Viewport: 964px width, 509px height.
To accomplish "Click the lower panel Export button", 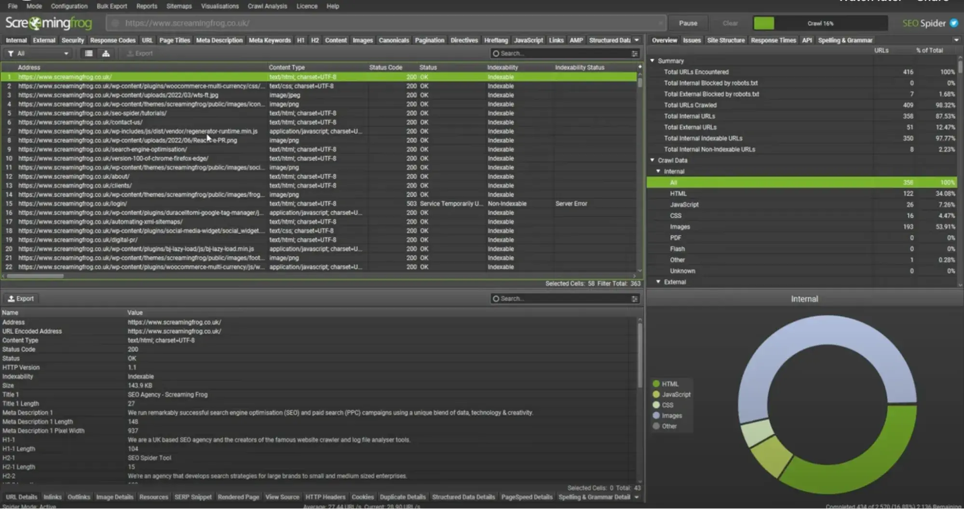I will pos(21,299).
